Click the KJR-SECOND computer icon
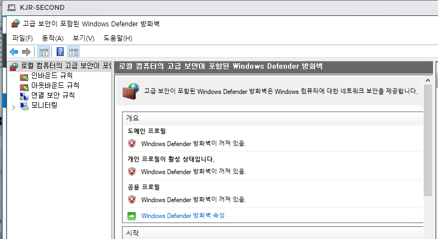438x239 pixels. (12, 8)
